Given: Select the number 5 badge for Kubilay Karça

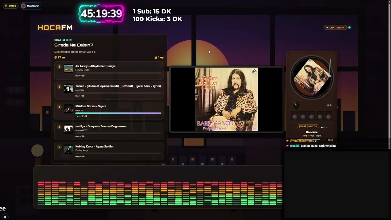Looking at the screenshot, I should pyautogui.click(x=59, y=147).
